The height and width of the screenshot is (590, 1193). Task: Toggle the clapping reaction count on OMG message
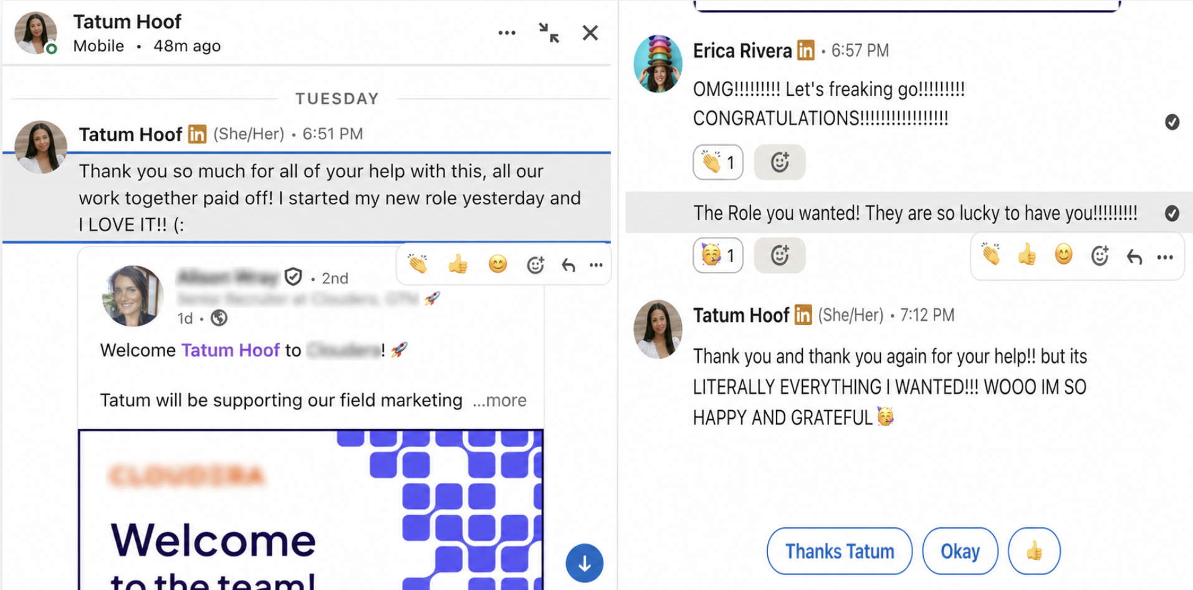718,162
